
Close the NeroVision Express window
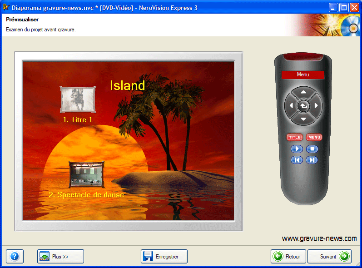[x=354, y=8]
